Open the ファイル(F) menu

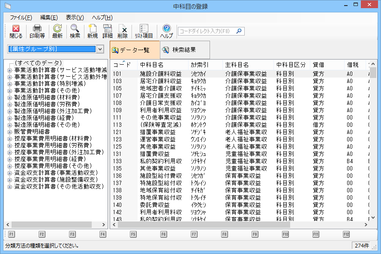(21, 18)
